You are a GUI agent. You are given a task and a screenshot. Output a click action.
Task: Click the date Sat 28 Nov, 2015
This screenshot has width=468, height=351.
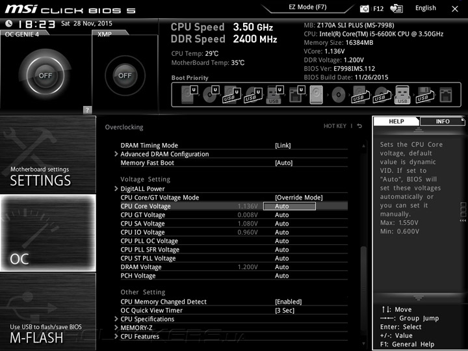[x=86, y=23]
